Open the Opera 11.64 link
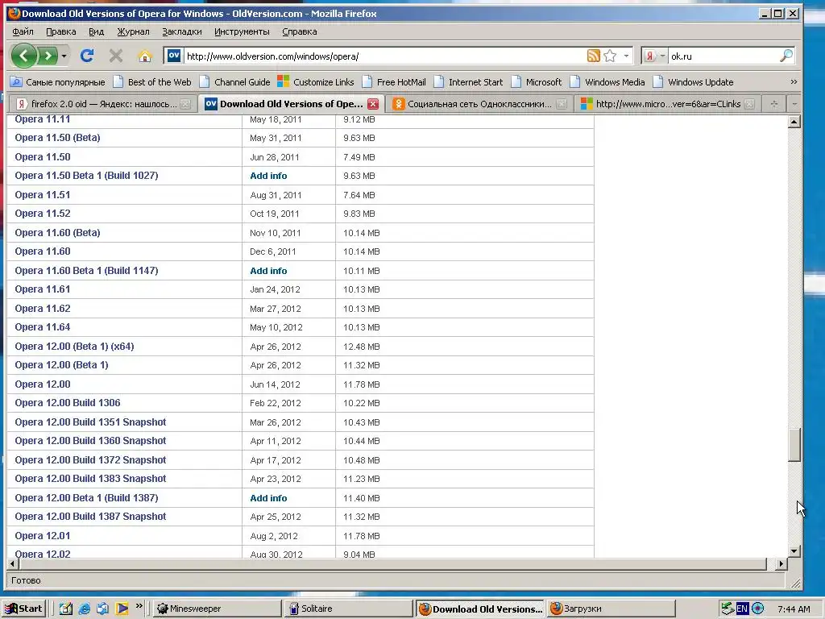Screen dimensions: 825x619 point(43,327)
